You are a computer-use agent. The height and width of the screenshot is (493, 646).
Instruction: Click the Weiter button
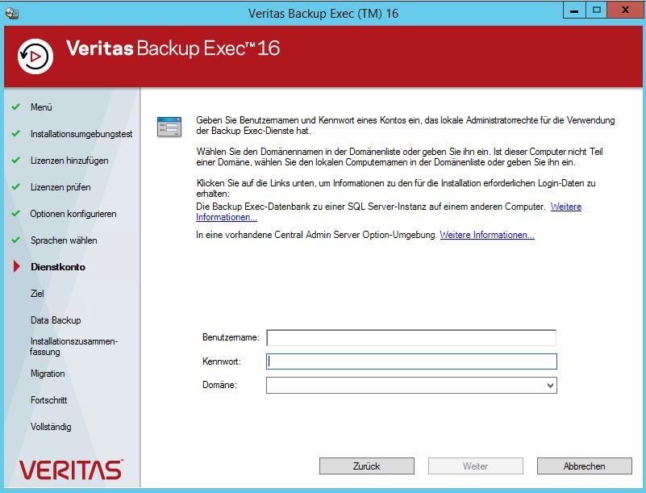click(476, 466)
